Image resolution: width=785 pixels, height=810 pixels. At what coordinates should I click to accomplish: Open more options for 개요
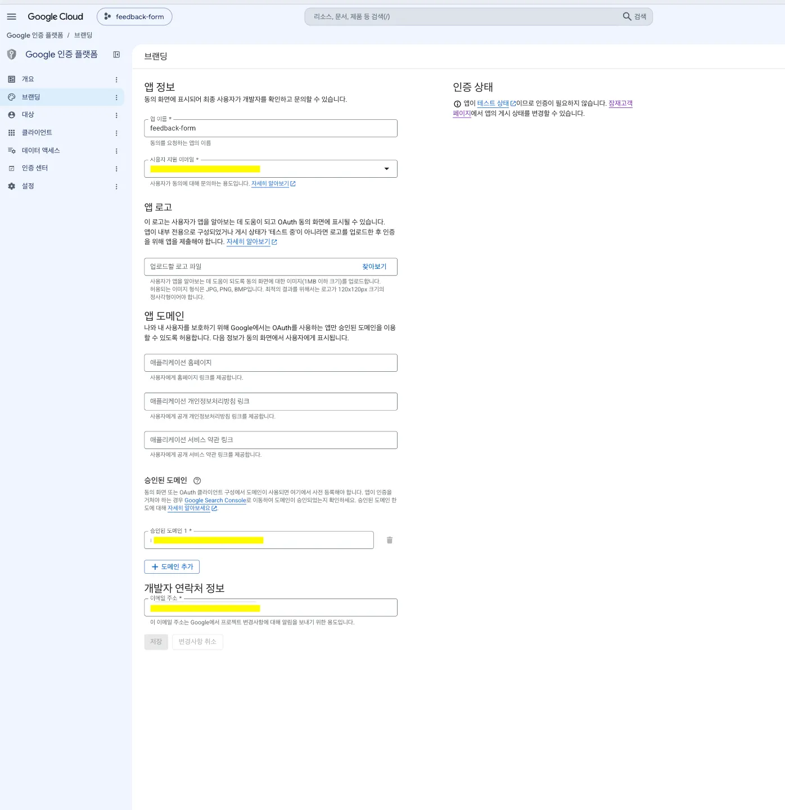pyautogui.click(x=116, y=80)
